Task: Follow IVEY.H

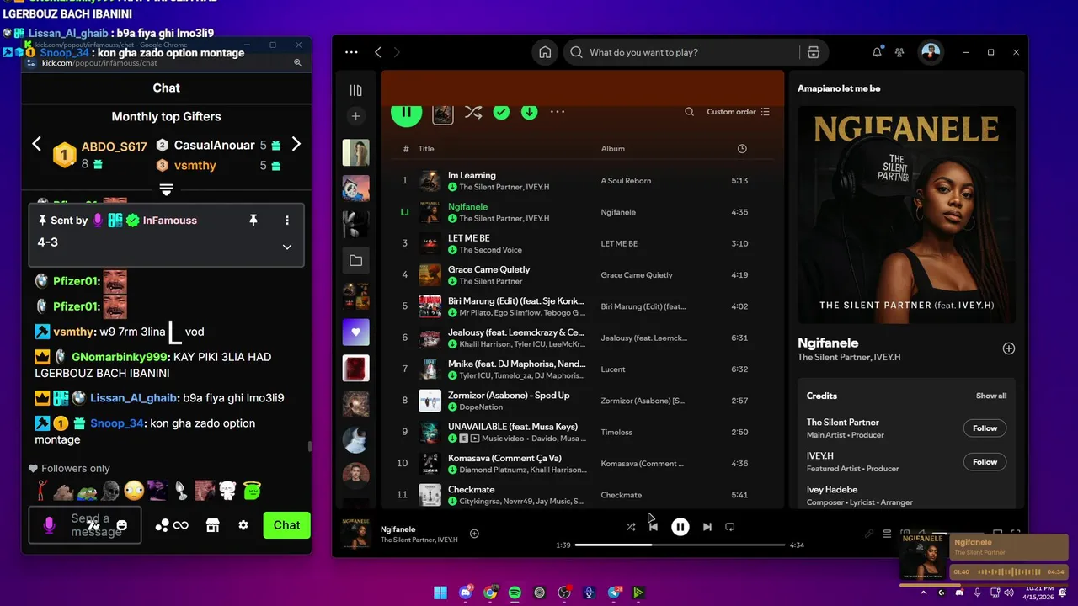Action: pyautogui.click(x=985, y=462)
